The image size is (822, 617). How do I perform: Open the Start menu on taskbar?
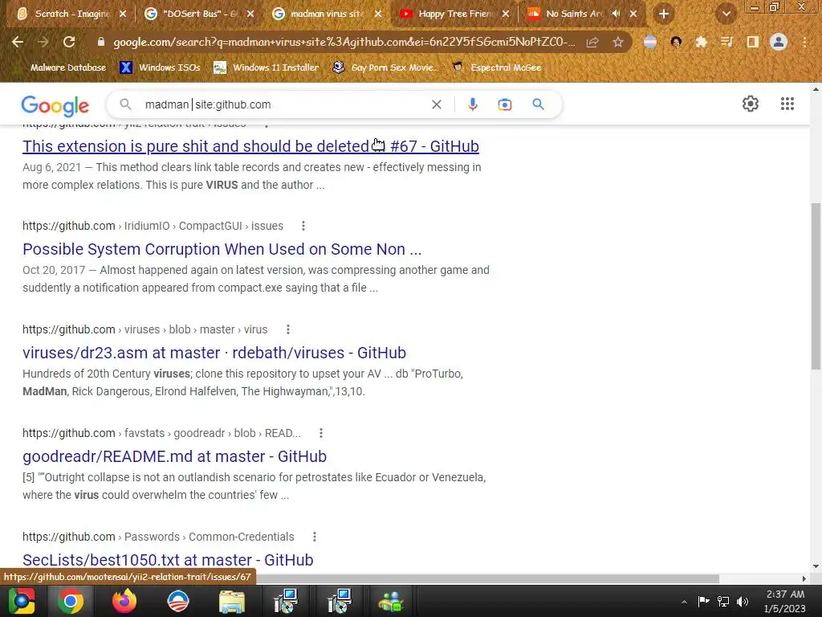click(x=21, y=601)
